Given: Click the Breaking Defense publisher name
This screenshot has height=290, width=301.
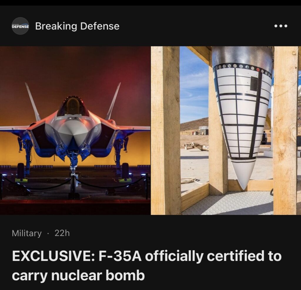Looking at the screenshot, I should point(77,26).
